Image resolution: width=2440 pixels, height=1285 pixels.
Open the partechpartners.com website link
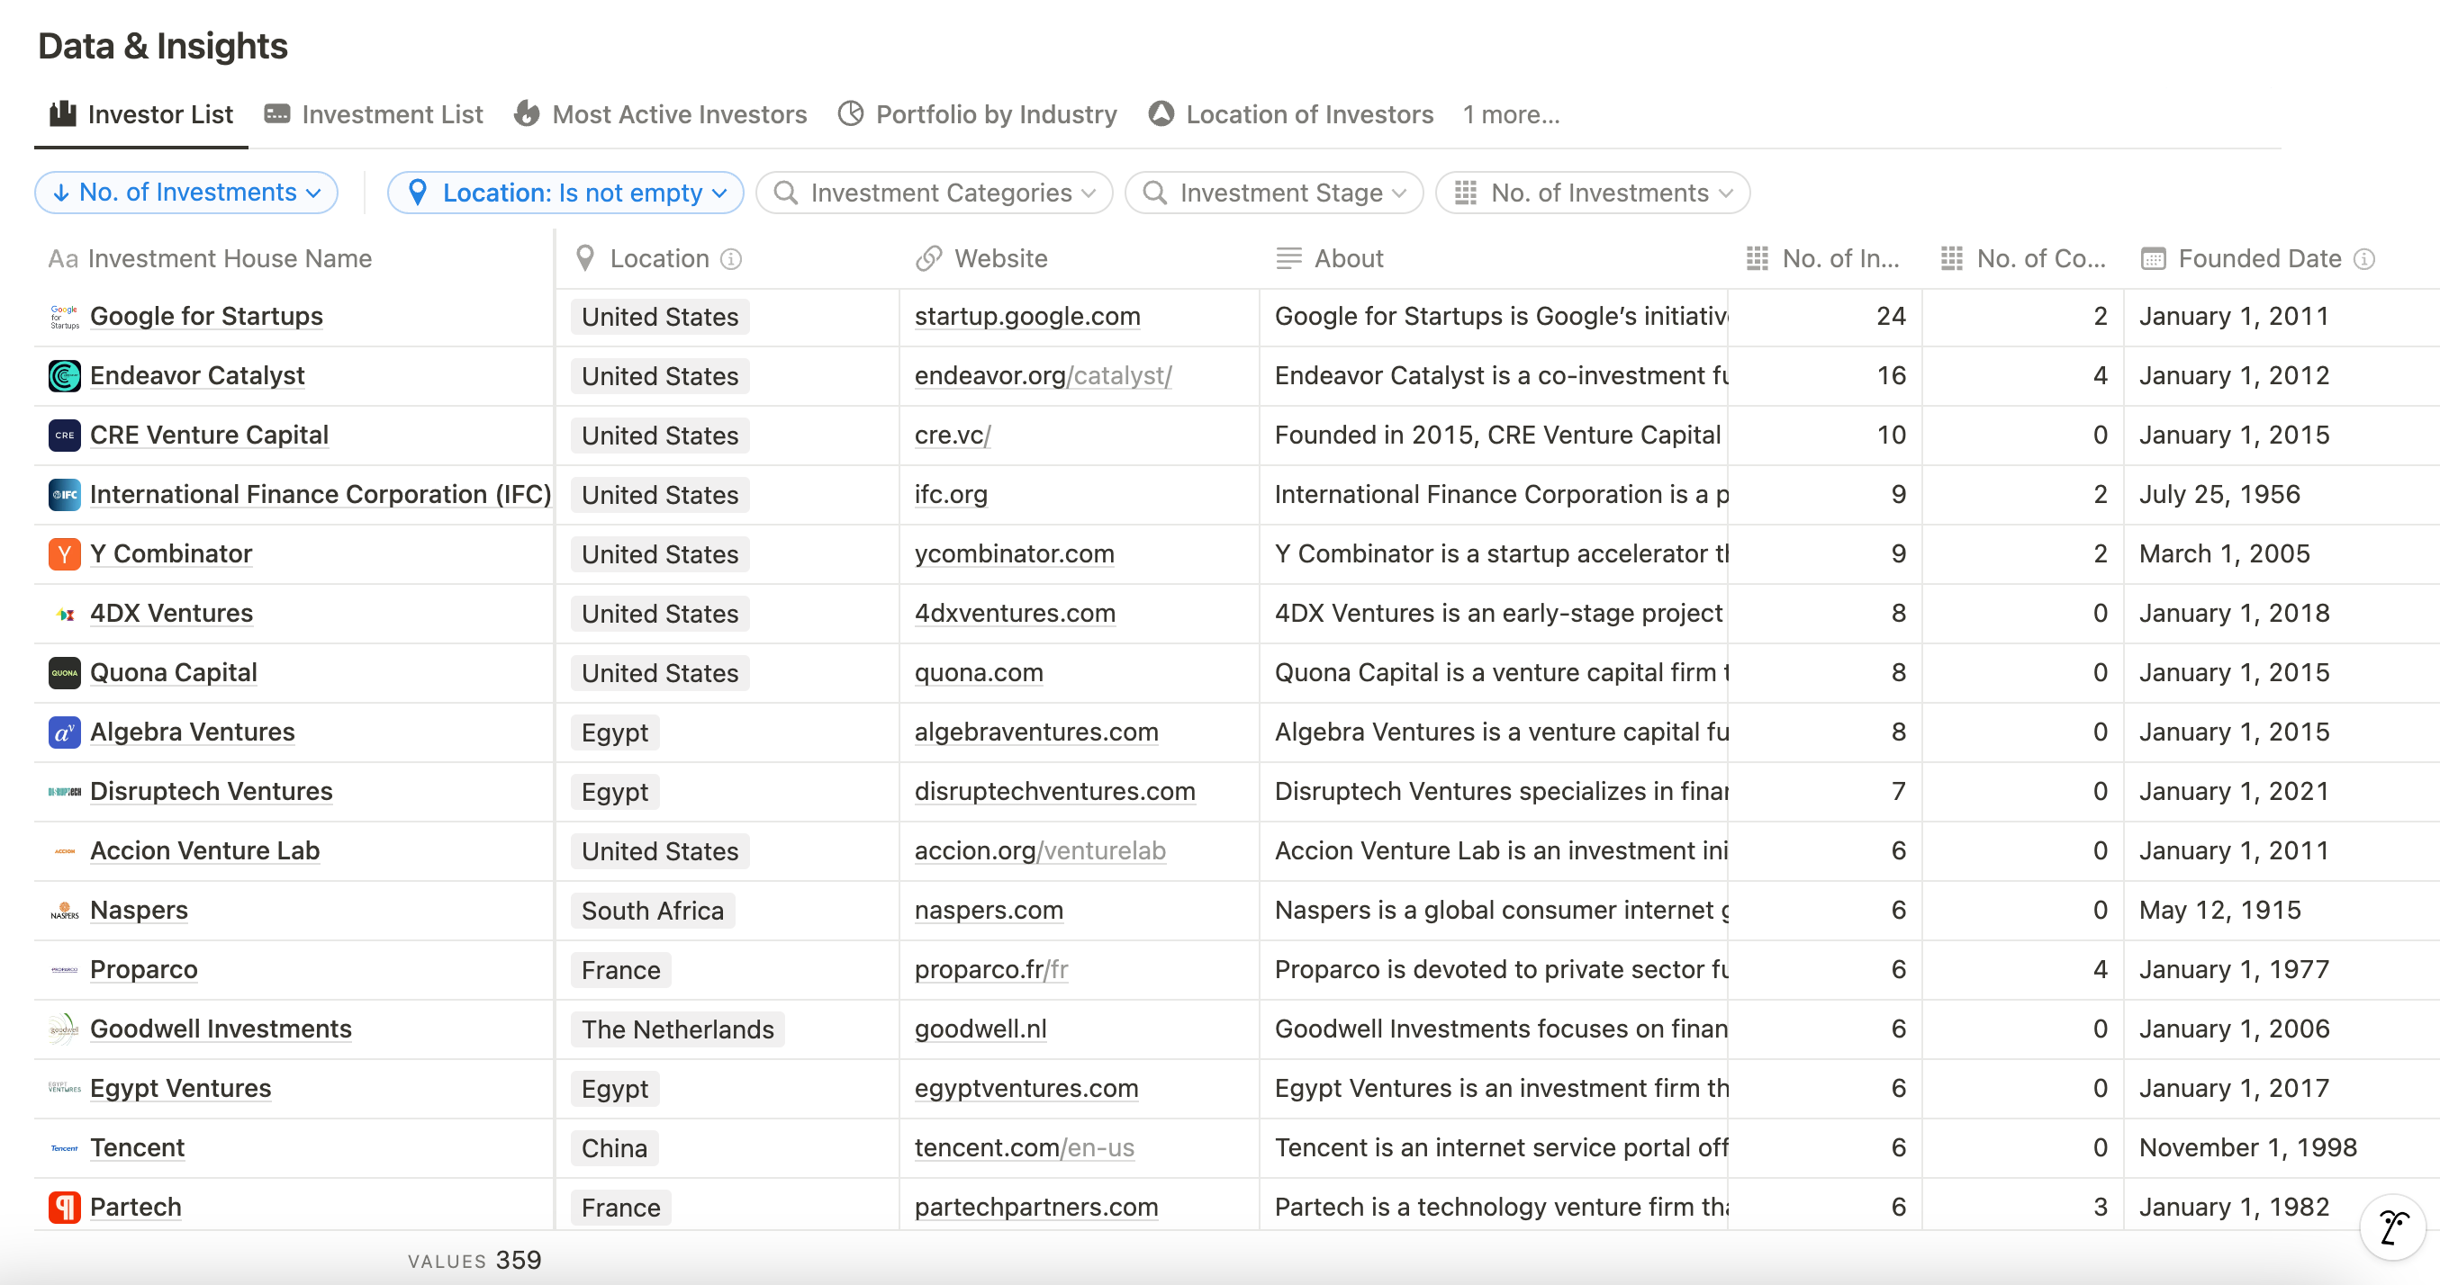[x=1036, y=1208]
